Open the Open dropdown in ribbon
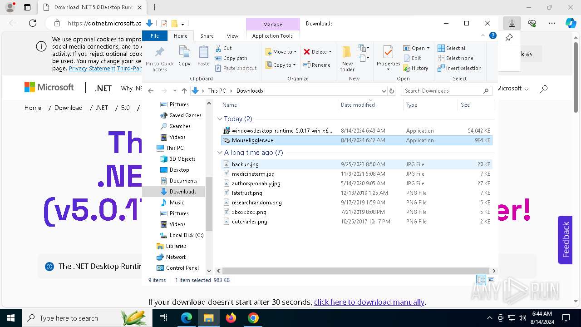The width and height of the screenshot is (581, 327). coord(416,48)
